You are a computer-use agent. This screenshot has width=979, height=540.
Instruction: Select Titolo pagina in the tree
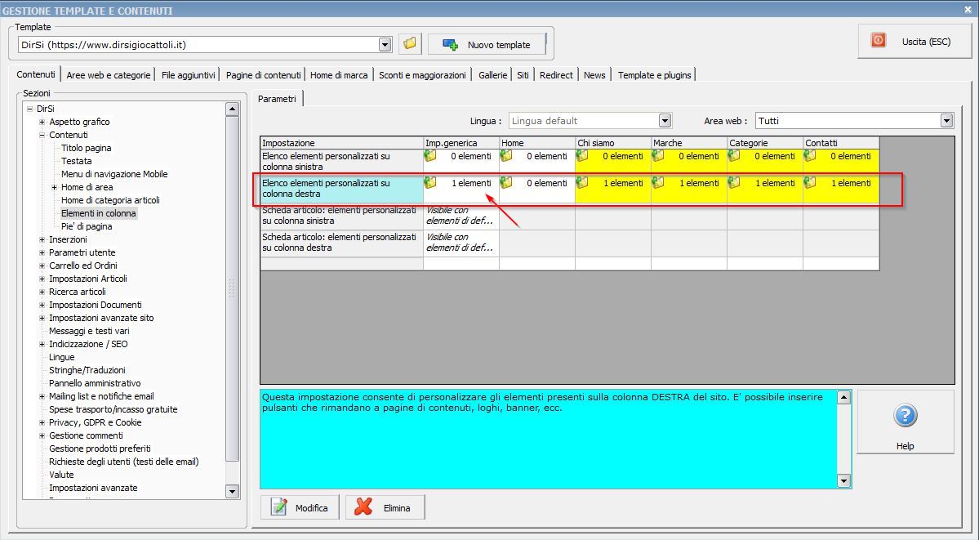87,148
